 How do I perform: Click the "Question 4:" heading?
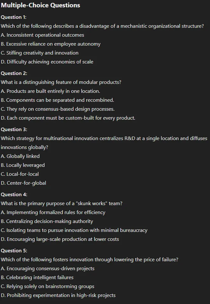click(x=14, y=195)
